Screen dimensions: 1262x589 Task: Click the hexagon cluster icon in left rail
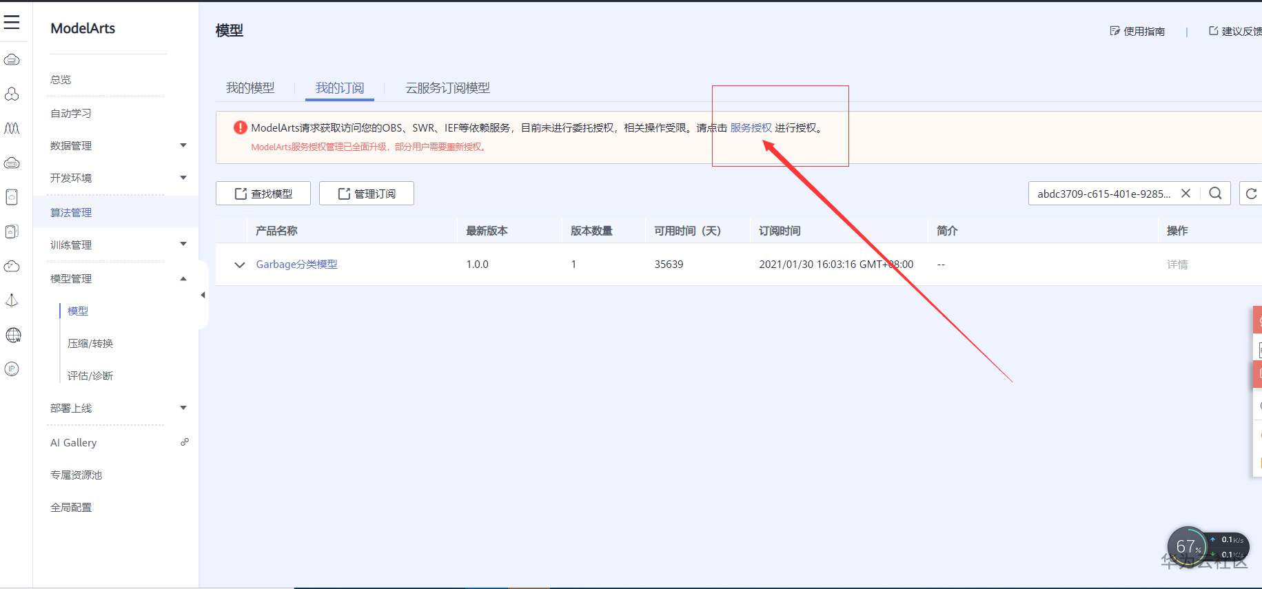pos(12,94)
